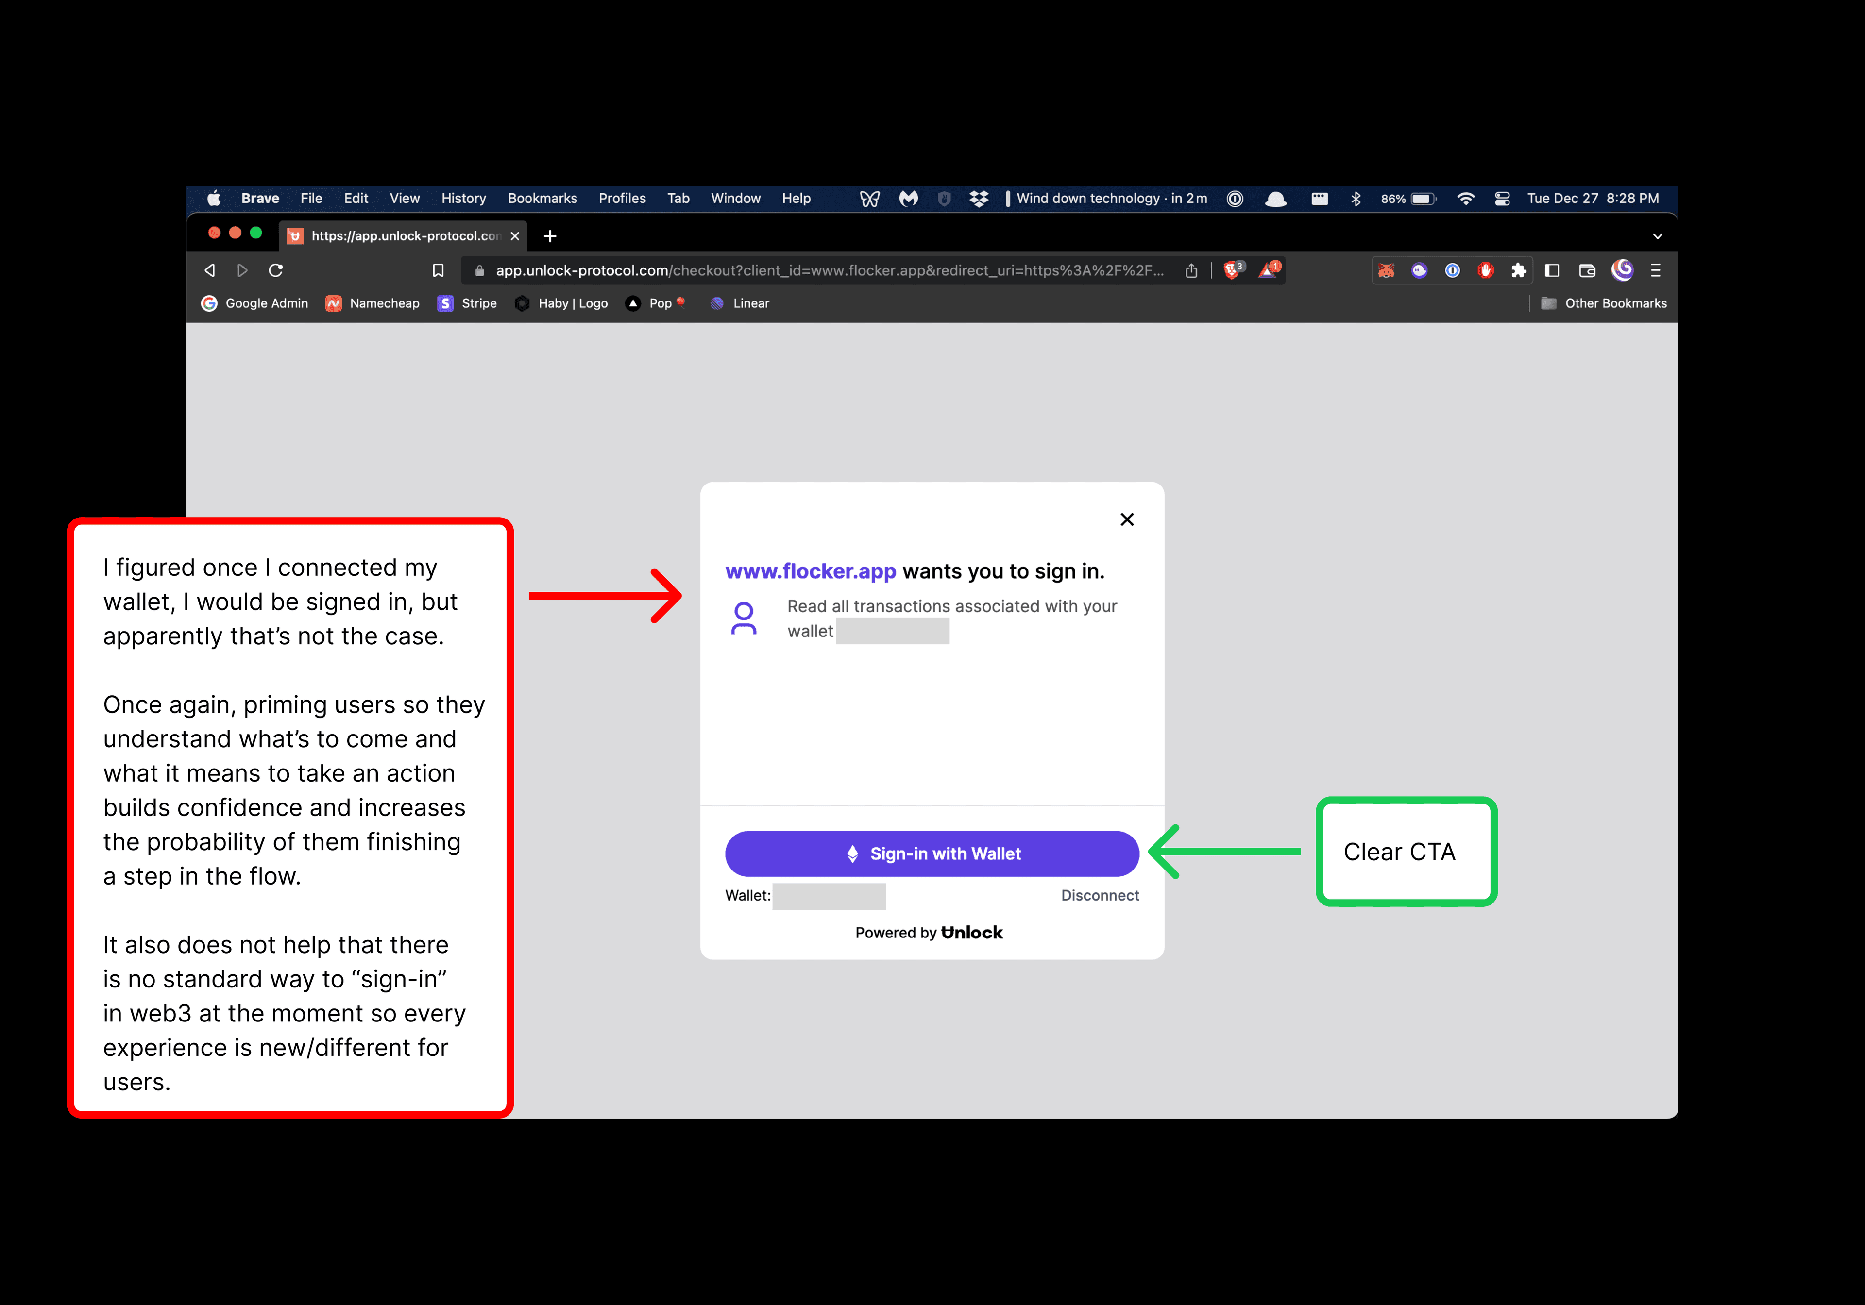Bookmark this page with bookmark icon

(438, 270)
